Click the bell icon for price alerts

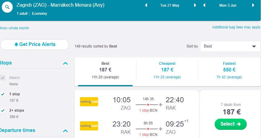(x=16, y=44)
